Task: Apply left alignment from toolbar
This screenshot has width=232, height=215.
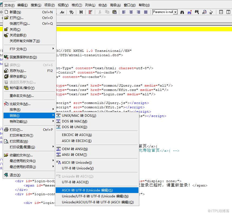Action: (x=124, y=12)
